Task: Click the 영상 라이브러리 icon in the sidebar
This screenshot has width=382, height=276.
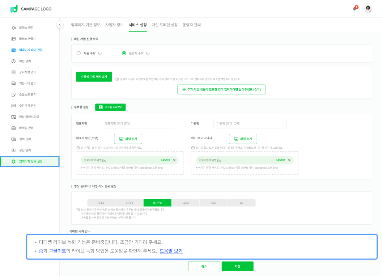Action: click(x=13, y=117)
